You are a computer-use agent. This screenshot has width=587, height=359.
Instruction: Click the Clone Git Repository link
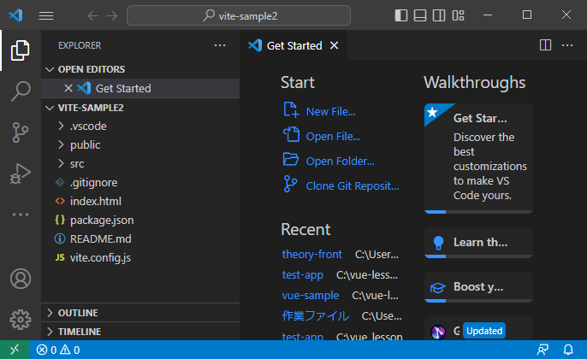tap(353, 185)
